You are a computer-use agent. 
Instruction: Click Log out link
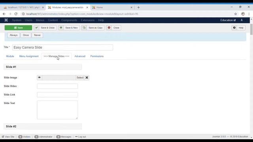click(81, 137)
